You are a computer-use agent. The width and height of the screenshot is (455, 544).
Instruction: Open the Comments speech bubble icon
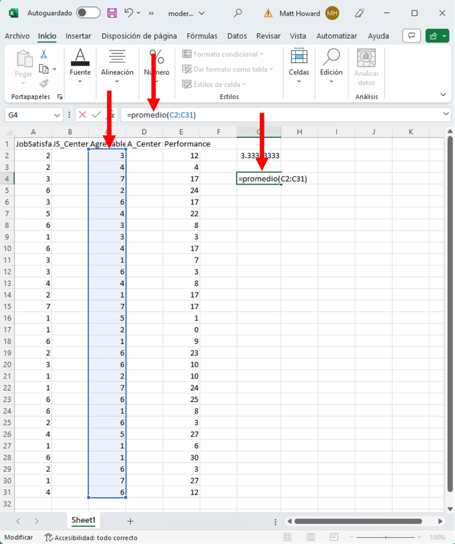[412, 36]
